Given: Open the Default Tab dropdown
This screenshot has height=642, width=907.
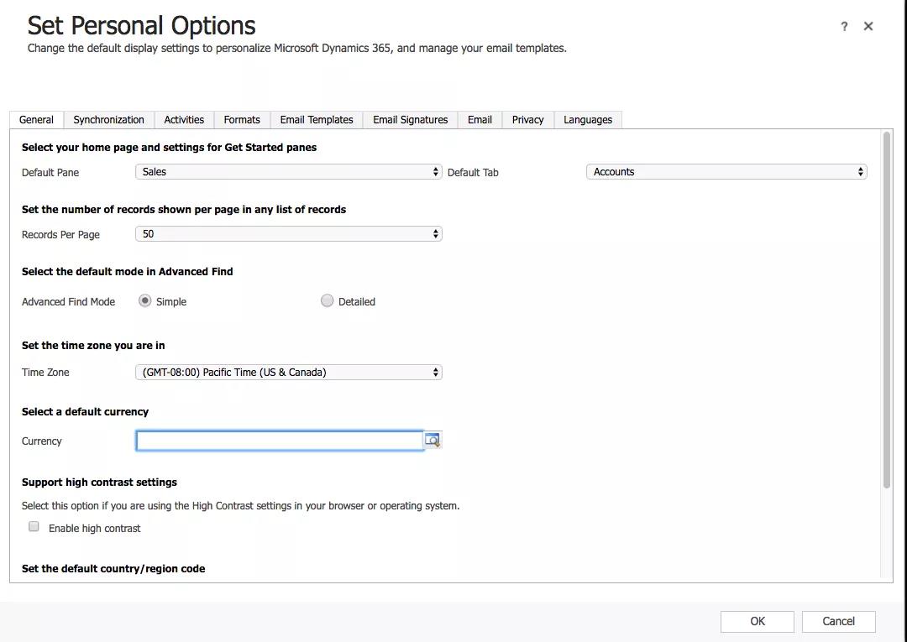Looking at the screenshot, I should 726,172.
